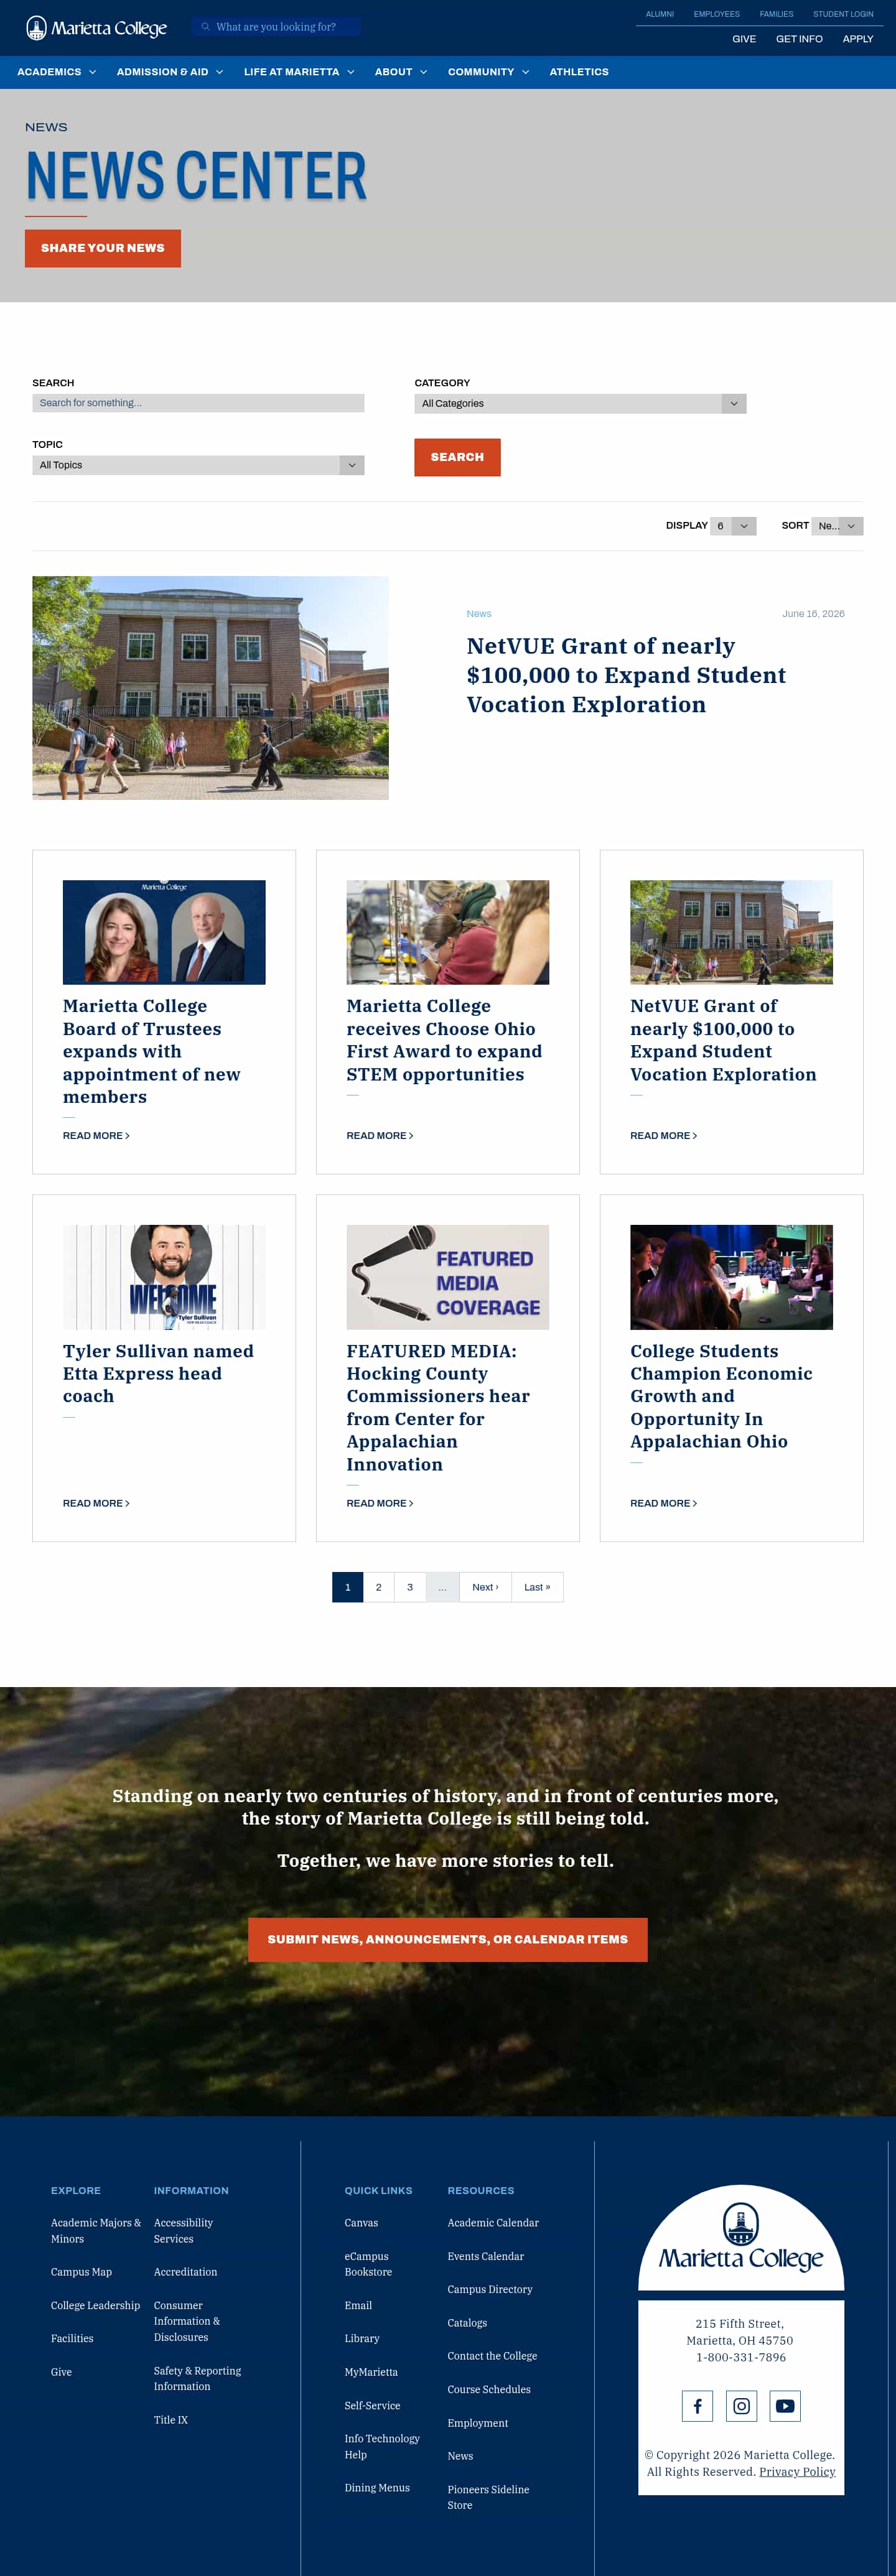Click Get Info in the header
Viewport: 896px width, 2576px height.
pos(799,39)
